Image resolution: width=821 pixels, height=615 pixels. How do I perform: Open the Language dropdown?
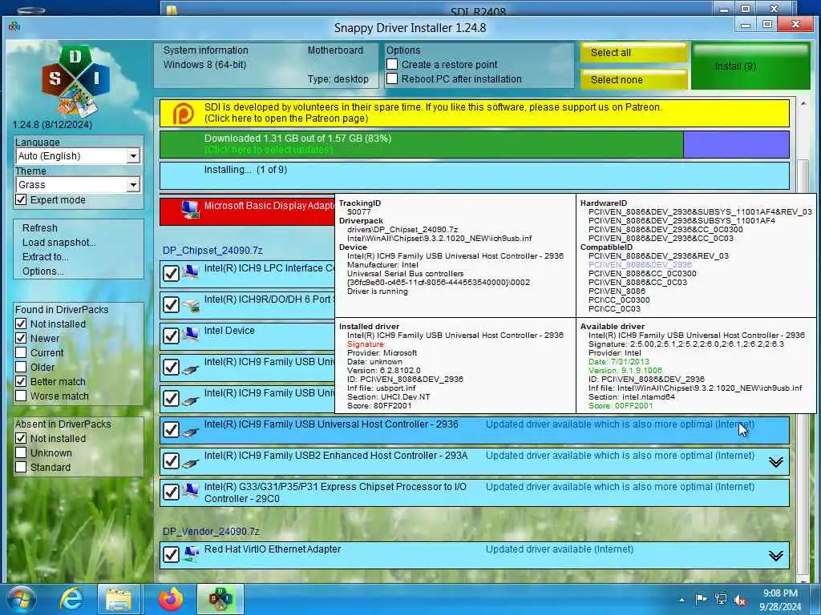click(134, 156)
